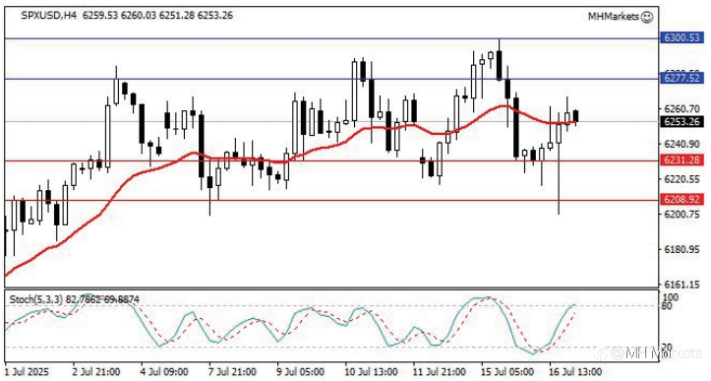Click the 9 Jul 05:00 time label
The width and height of the screenshot is (711, 381).
[x=300, y=372]
